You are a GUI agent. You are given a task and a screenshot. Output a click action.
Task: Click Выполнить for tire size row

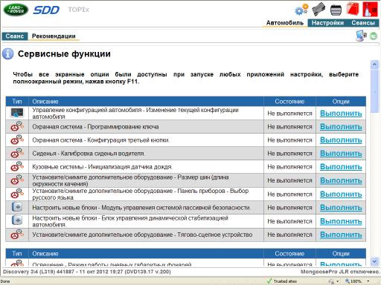click(x=341, y=180)
